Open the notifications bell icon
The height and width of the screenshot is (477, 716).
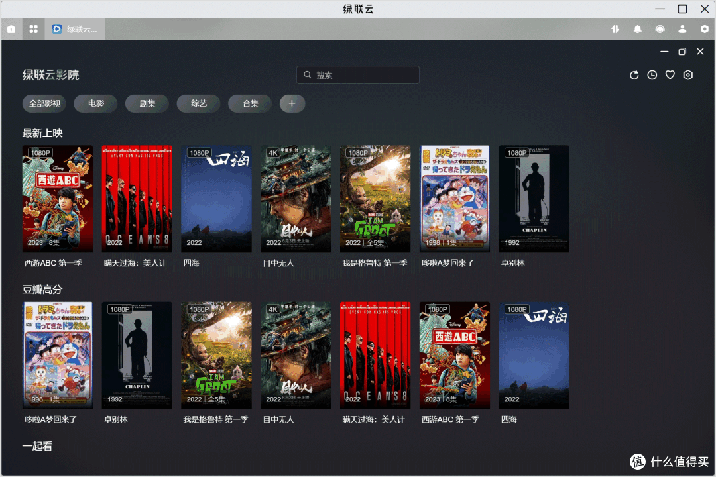(638, 29)
